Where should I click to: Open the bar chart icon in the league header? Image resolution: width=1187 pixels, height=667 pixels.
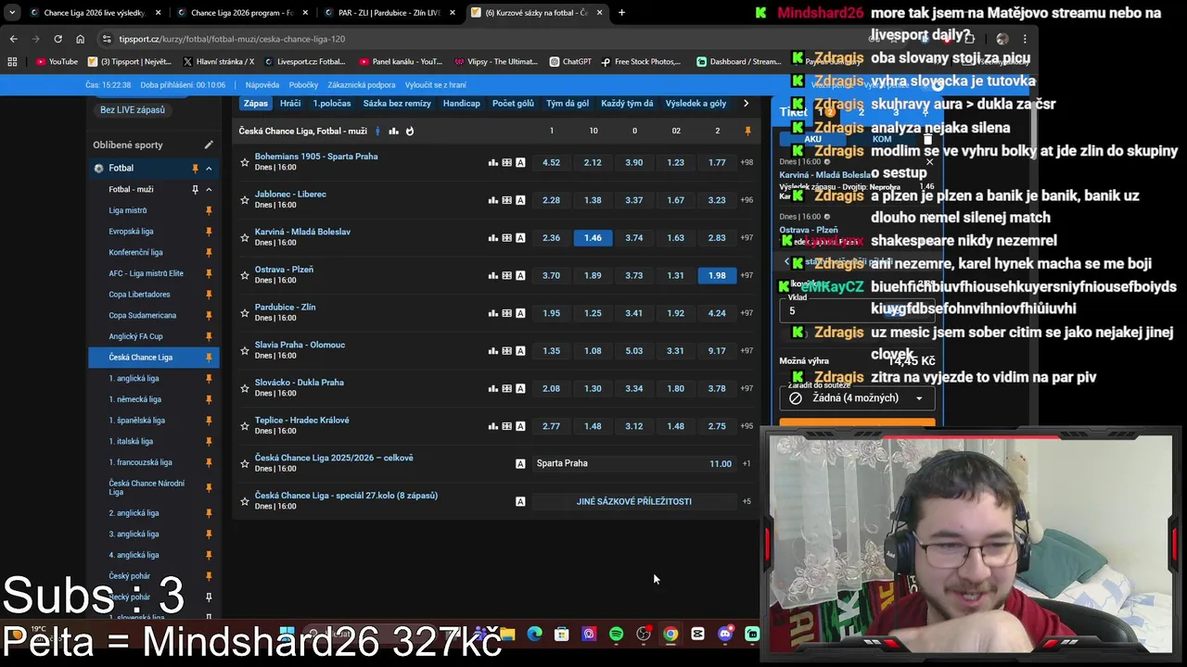pyautogui.click(x=393, y=131)
